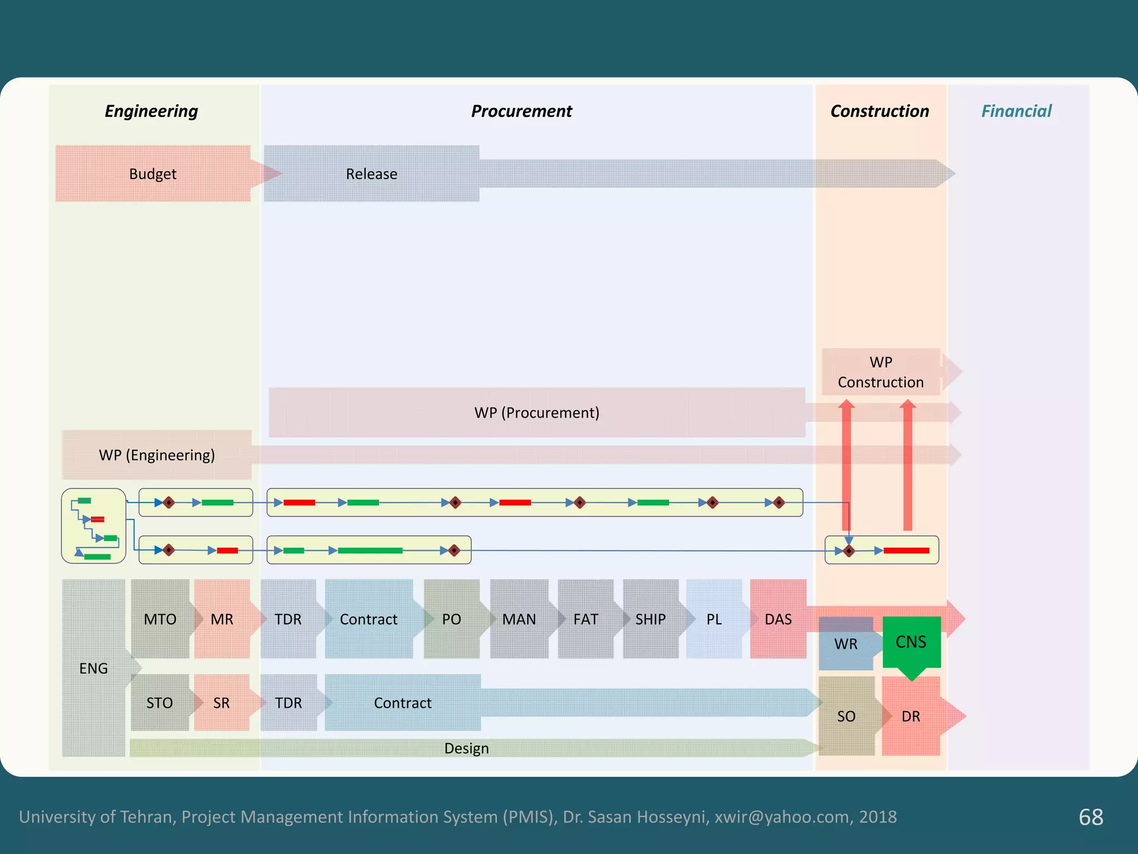Select the Engineering column header
1138x854 pixels.
[151, 111]
